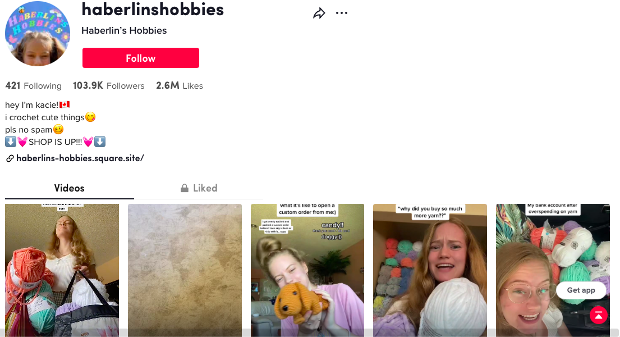Screen dimensions: 620x337
Task: Open the custom order crochet dog video
Action: pos(307,270)
